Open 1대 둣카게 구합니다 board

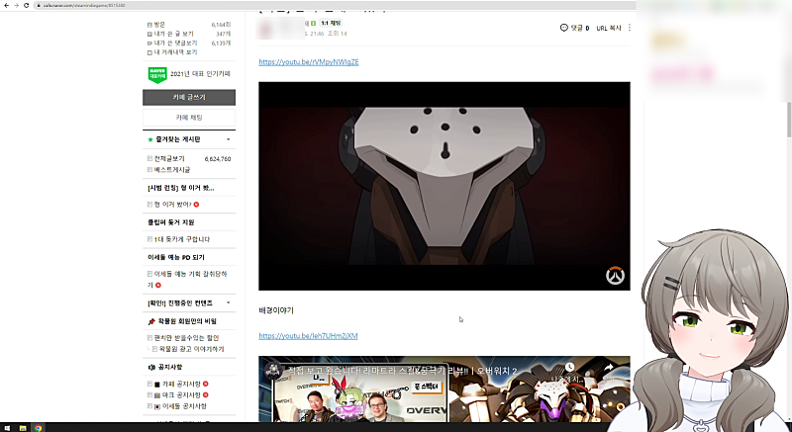pyautogui.click(x=182, y=239)
